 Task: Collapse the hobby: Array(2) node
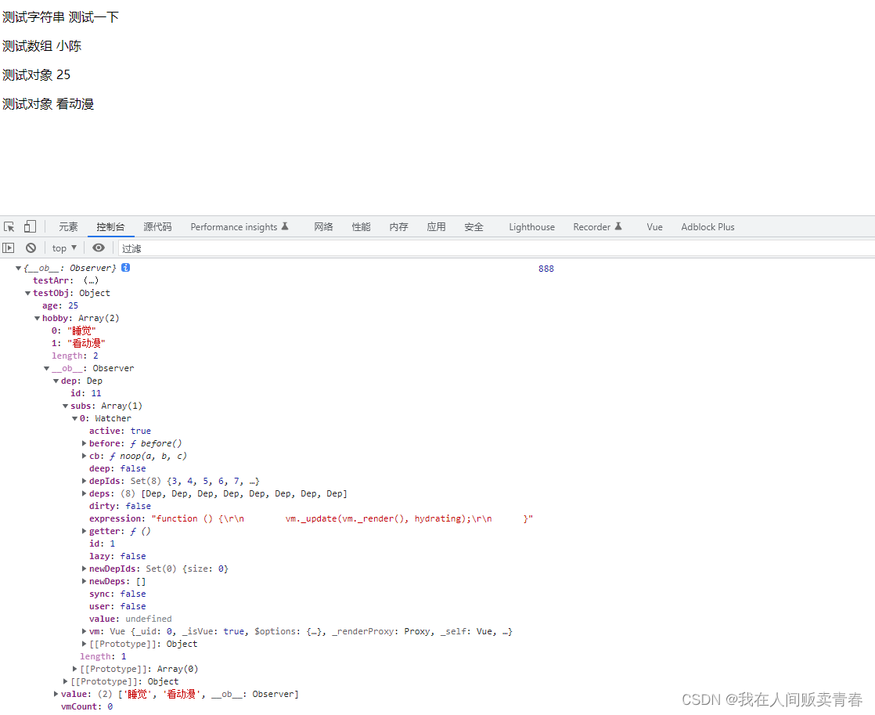pos(38,319)
